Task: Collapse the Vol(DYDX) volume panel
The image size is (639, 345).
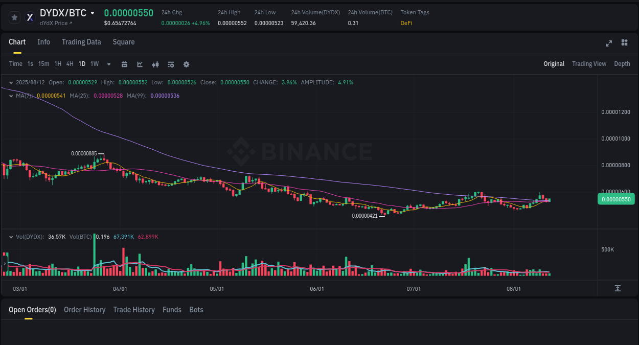Action: pyautogui.click(x=11, y=237)
